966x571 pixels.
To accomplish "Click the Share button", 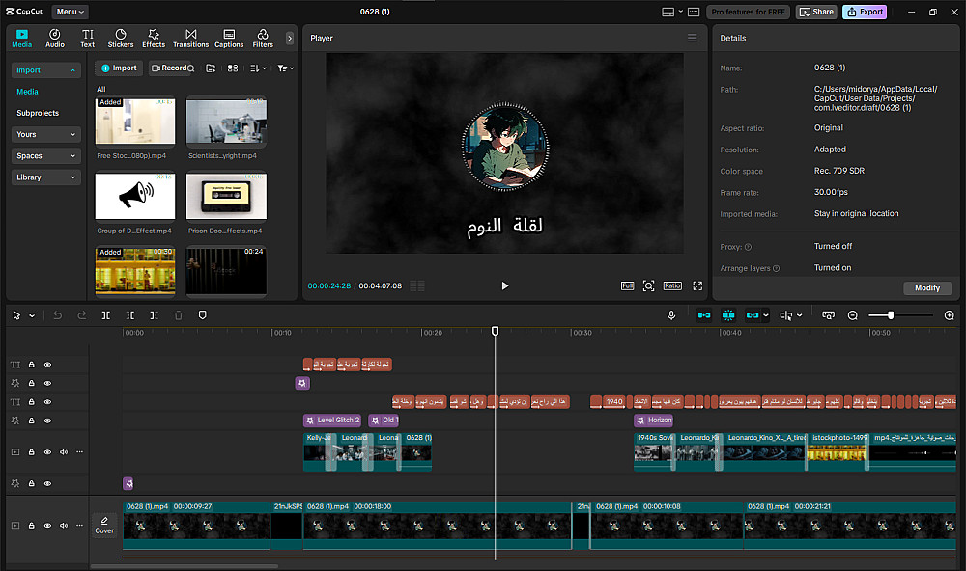I will [816, 12].
